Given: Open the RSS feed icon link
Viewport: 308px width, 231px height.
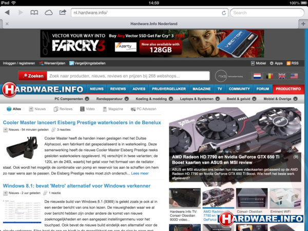Looking at the screenshot, I should [x=293, y=63].
